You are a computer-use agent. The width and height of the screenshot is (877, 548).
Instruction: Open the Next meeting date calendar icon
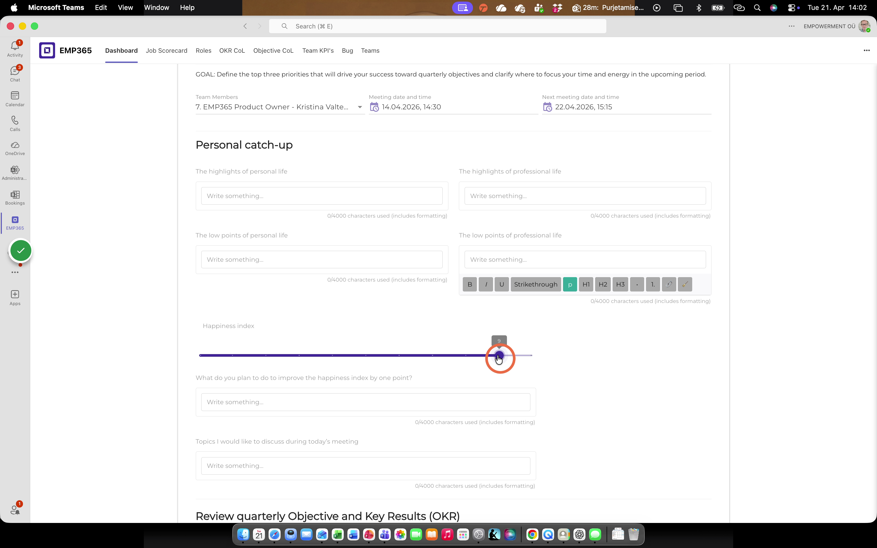coord(548,107)
